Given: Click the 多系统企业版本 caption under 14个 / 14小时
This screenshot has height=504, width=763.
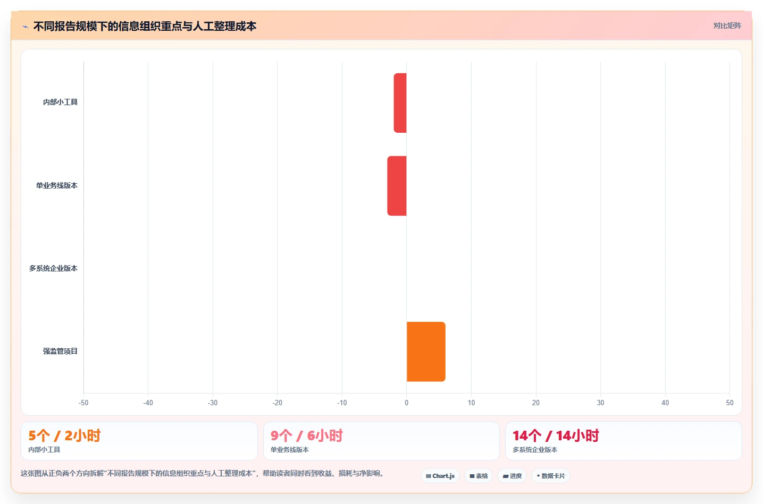Looking at the screenshot, I should coord(535,449).
